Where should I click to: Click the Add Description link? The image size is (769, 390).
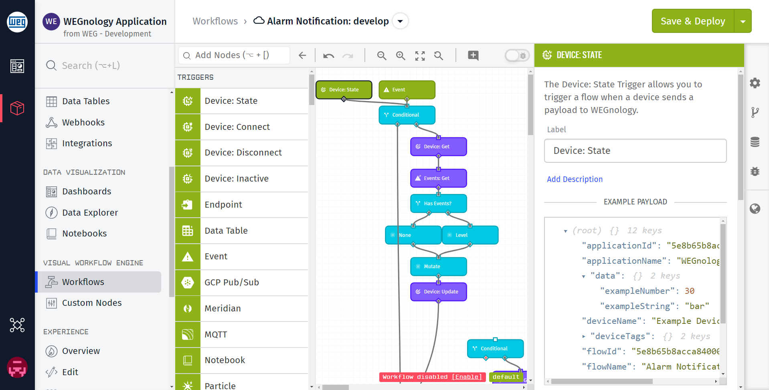tap(575, 179)
